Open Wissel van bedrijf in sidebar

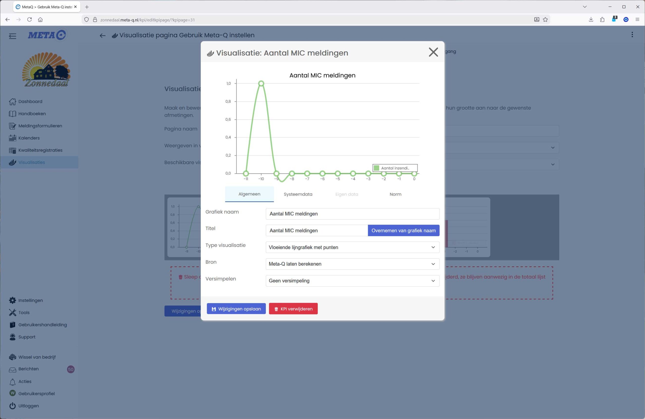(37, 357)
